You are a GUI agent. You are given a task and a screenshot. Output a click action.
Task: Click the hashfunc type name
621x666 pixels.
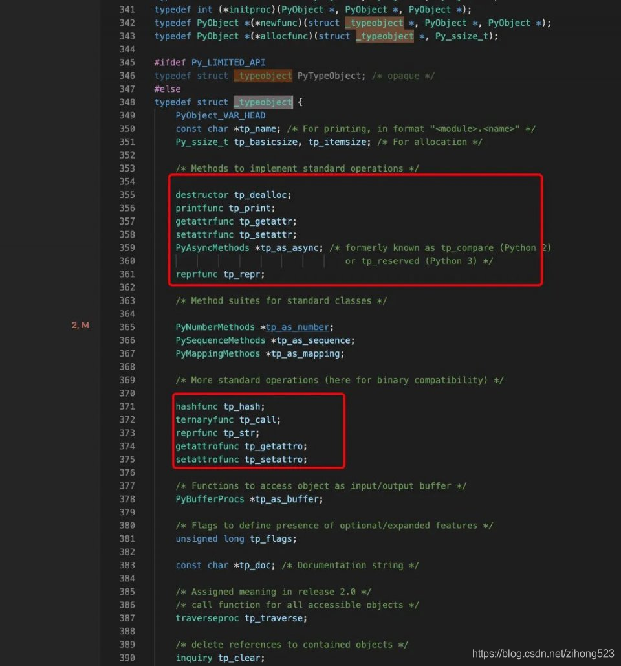(197, 406)
